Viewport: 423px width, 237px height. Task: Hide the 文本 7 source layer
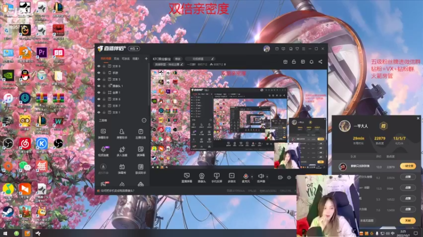[99, 106]
